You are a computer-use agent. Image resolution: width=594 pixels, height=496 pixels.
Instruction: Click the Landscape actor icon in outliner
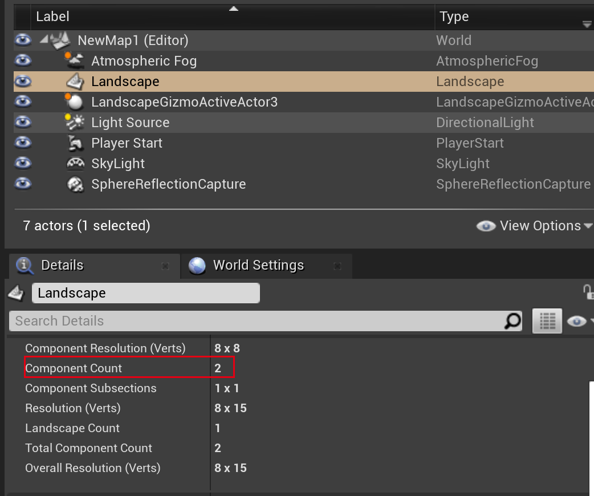tap(75, 81)
